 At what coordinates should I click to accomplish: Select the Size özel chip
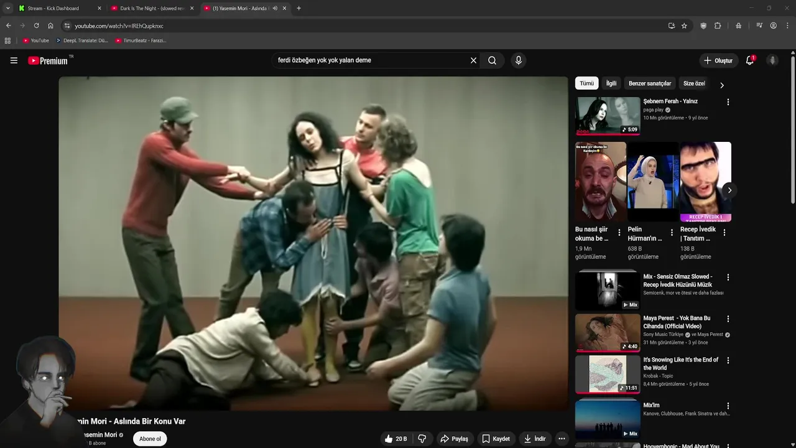tap(694, 83)
